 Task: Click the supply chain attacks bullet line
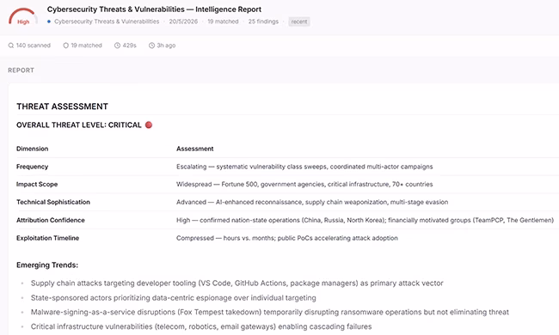(x=236, y=283)
